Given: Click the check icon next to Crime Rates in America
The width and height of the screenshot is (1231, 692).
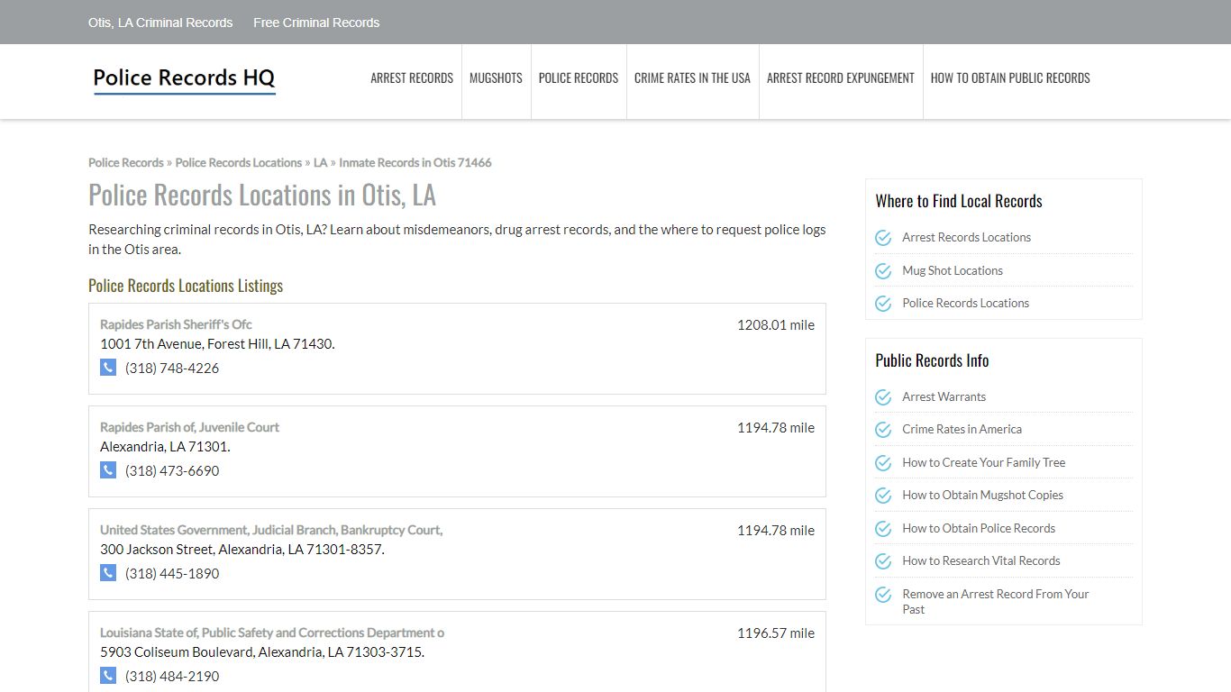Looking at the screenshot, I should click(883, 430).
